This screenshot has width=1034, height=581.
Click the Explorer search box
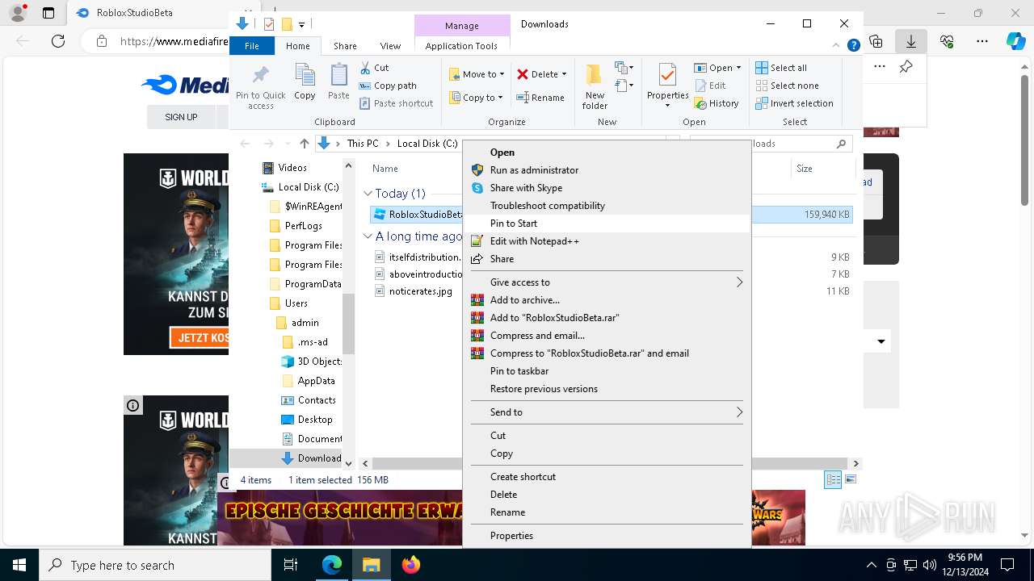[771, 144]
